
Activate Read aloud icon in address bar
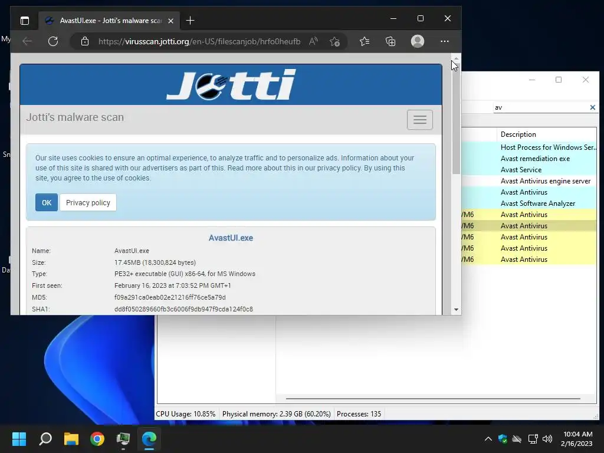click(x=313, y=41)
